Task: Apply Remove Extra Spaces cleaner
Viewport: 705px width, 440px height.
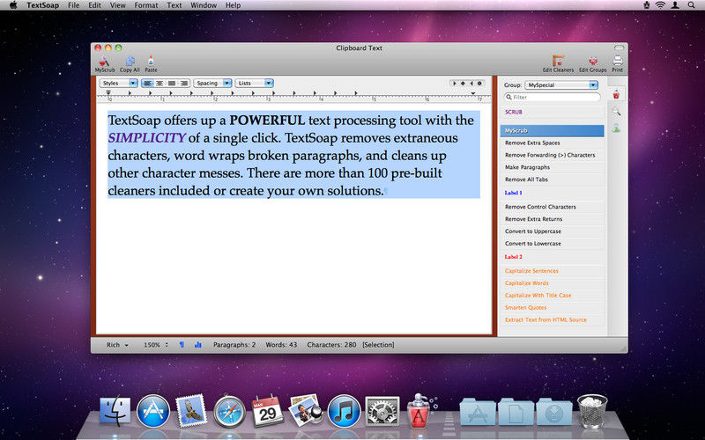Action: [553, 143]
